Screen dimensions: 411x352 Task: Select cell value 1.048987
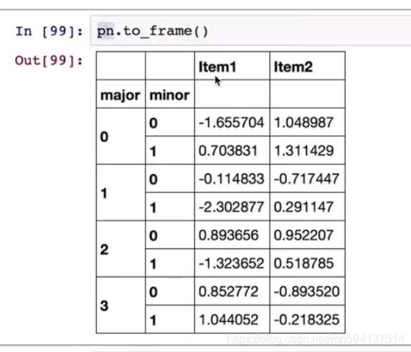point(303,123)
